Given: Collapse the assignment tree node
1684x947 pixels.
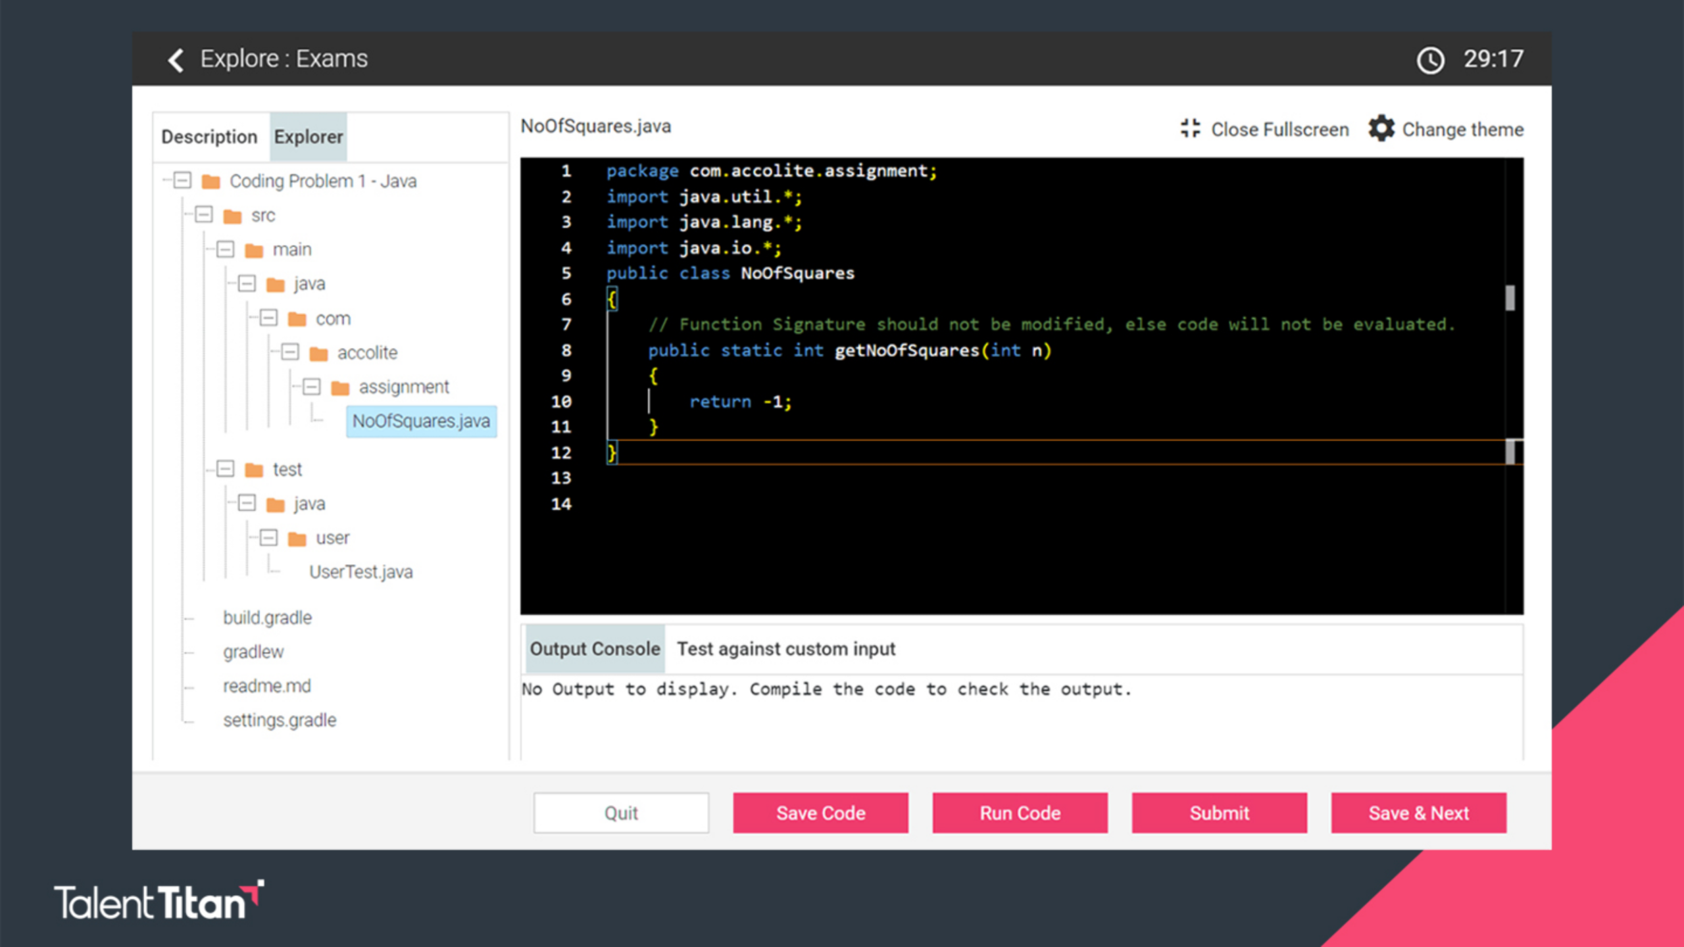Looking at the screenshot, I should click(x=312, y=386).
